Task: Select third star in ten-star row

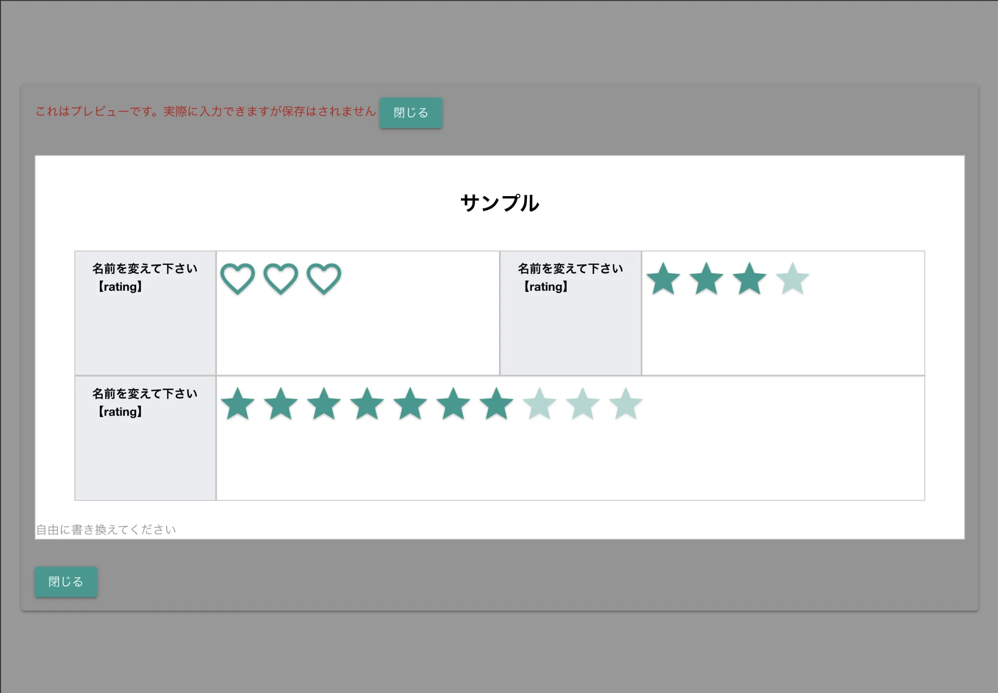Action: [324, 404]
